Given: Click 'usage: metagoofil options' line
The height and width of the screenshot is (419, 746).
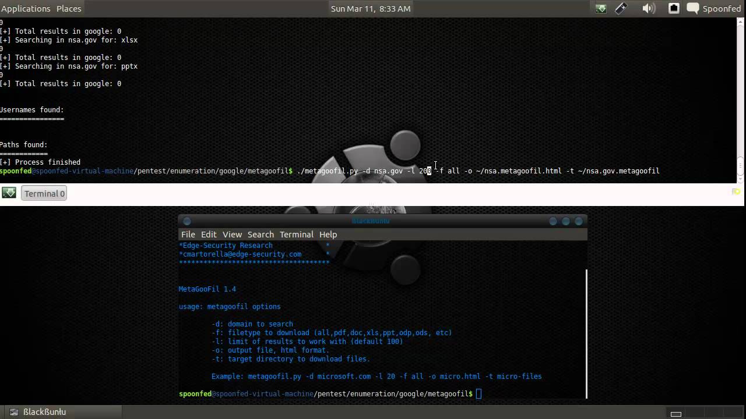Looking at the screenshot, I should (230, 307).
